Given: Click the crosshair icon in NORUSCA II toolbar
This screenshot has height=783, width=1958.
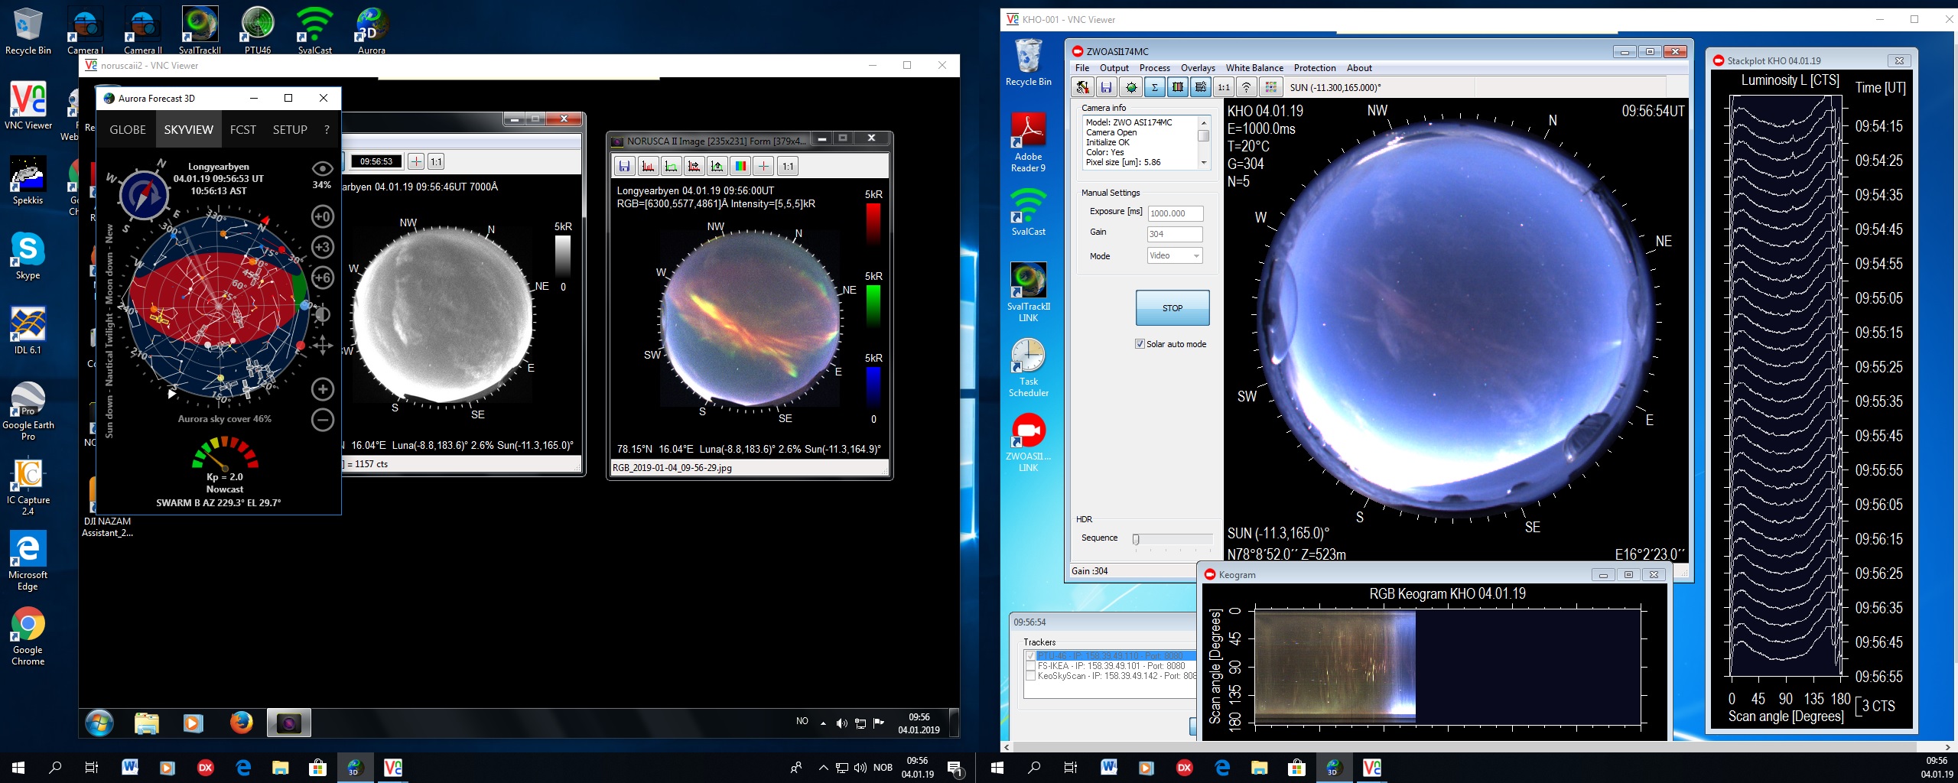Looking at the screenshot, I should tap(763, 166).
